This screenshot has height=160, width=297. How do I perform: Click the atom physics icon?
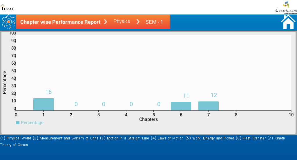pos(8,22)
